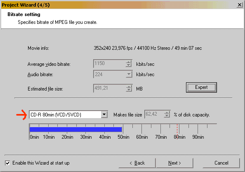
Task: Click the red 80min capacity marker line
Action: (177, 132)
